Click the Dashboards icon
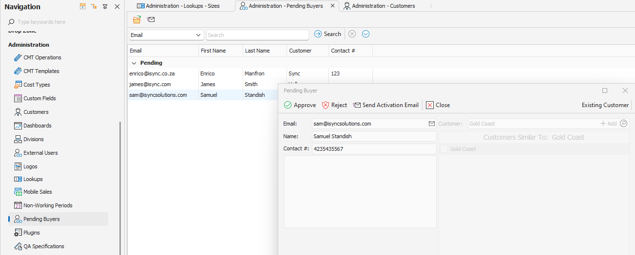Viewport: 635px width, 255px height. pyautogui.click(x=18, y=126)
